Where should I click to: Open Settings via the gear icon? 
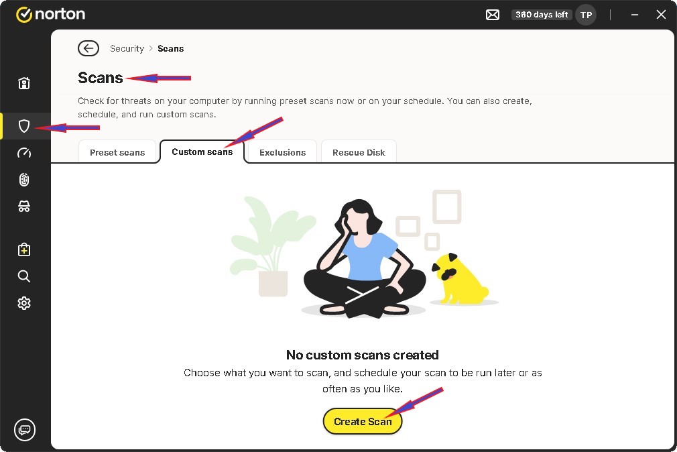24,303
